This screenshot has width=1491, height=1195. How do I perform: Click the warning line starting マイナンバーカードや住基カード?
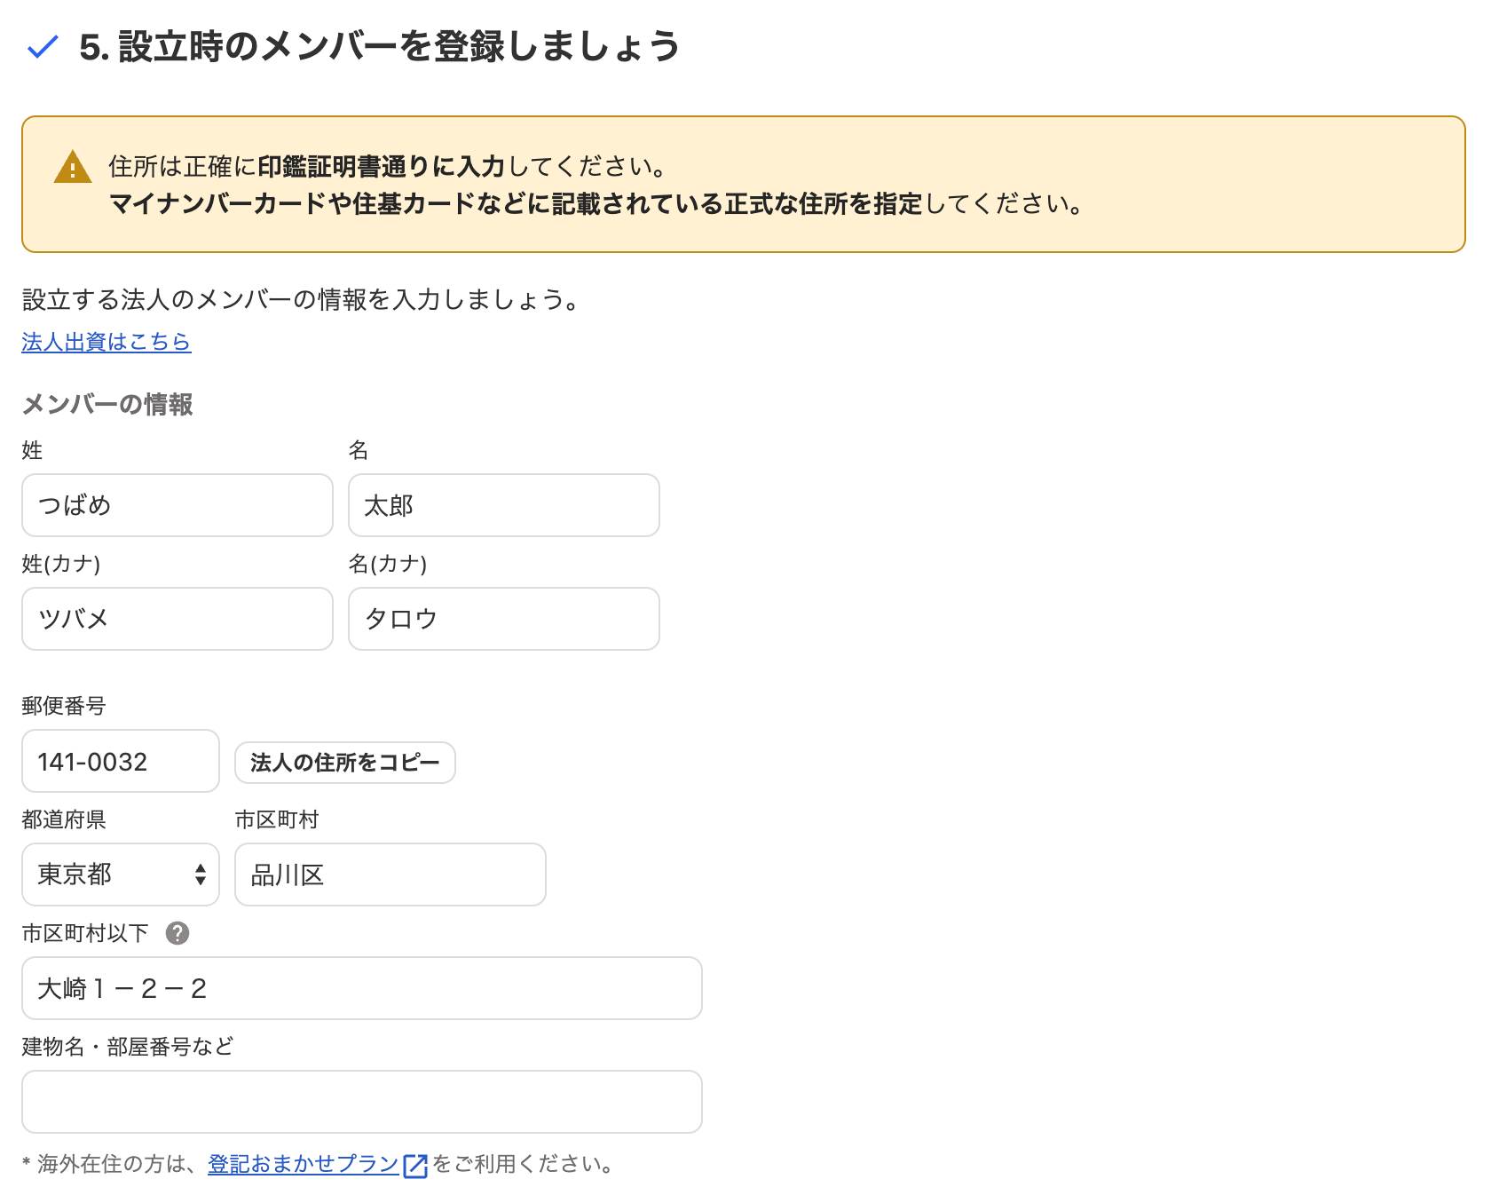597,204
